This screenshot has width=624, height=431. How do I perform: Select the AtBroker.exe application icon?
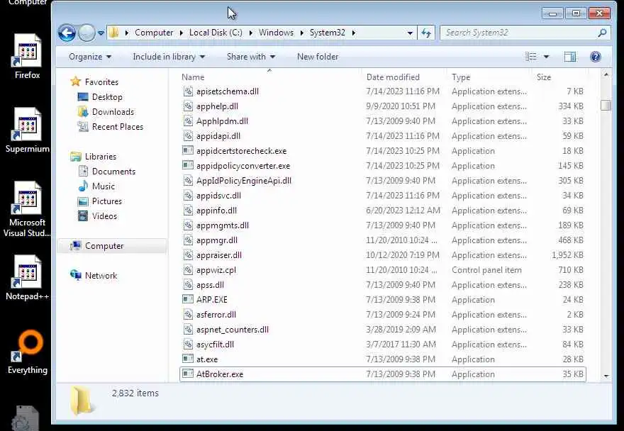[188, 374]
